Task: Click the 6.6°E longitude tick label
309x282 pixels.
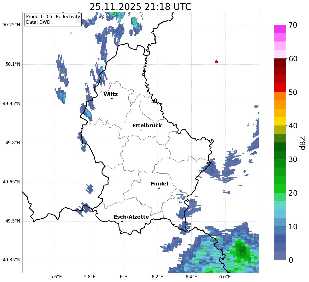Action: click(x=225, y=277)
